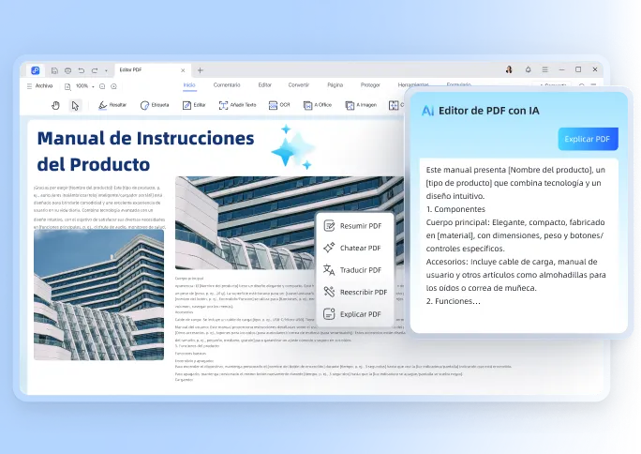Open the notifications bell

click(x=529, y=69)
